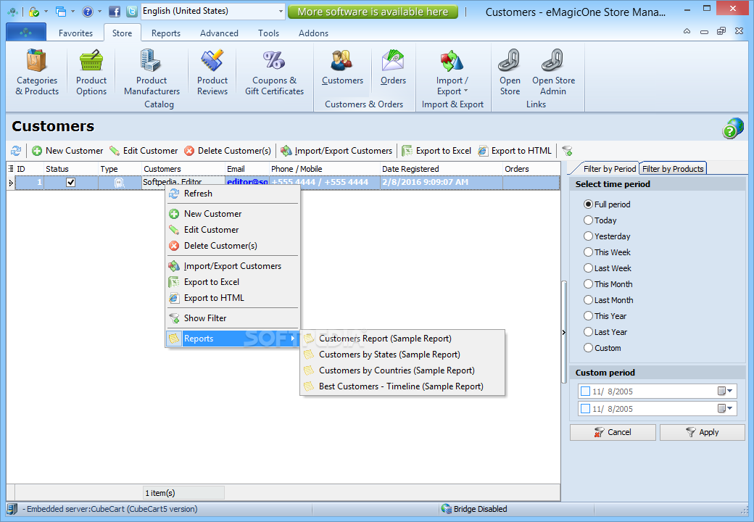Expand the Import / Export ribbon dropdown

(x=452, y=72)
